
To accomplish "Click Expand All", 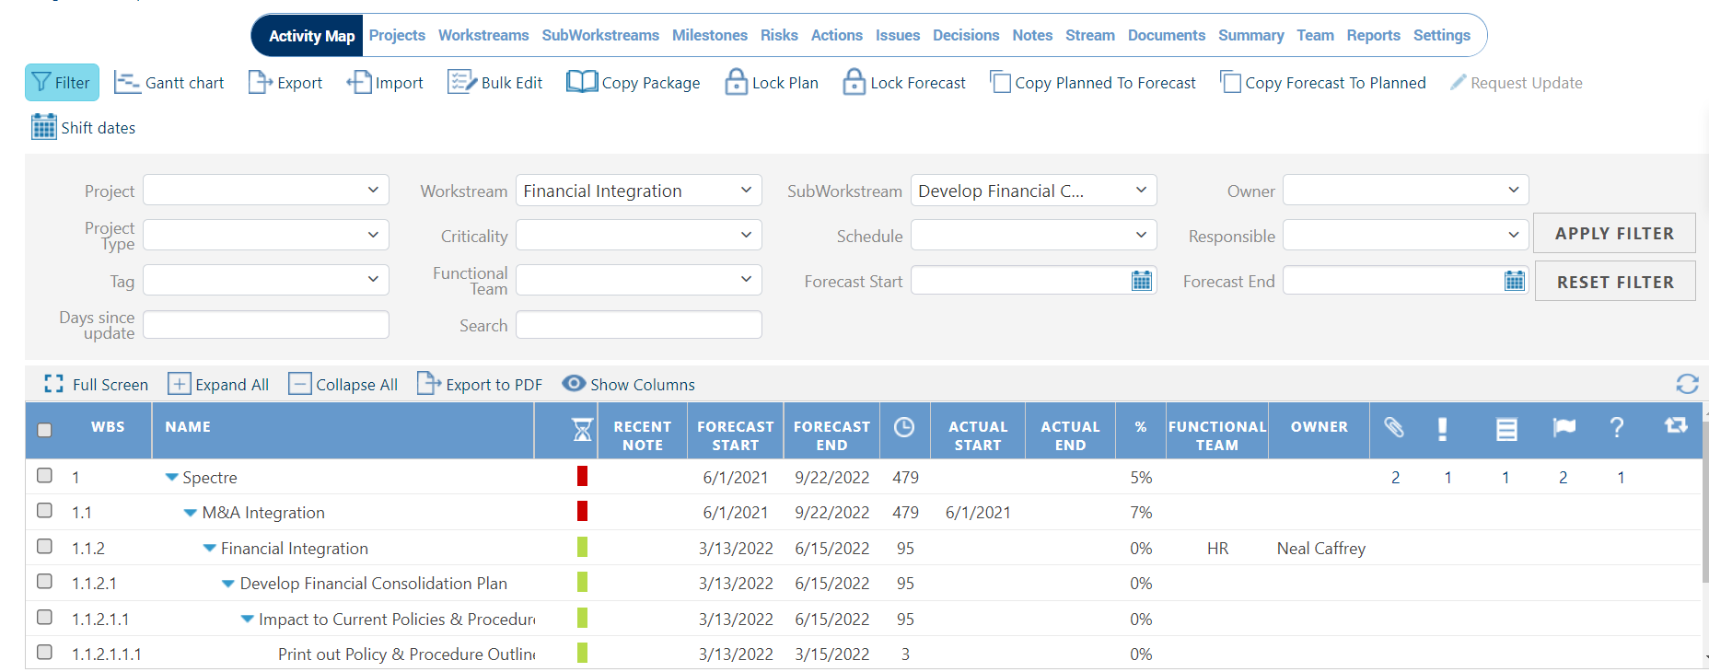I will tap(218, 385).
